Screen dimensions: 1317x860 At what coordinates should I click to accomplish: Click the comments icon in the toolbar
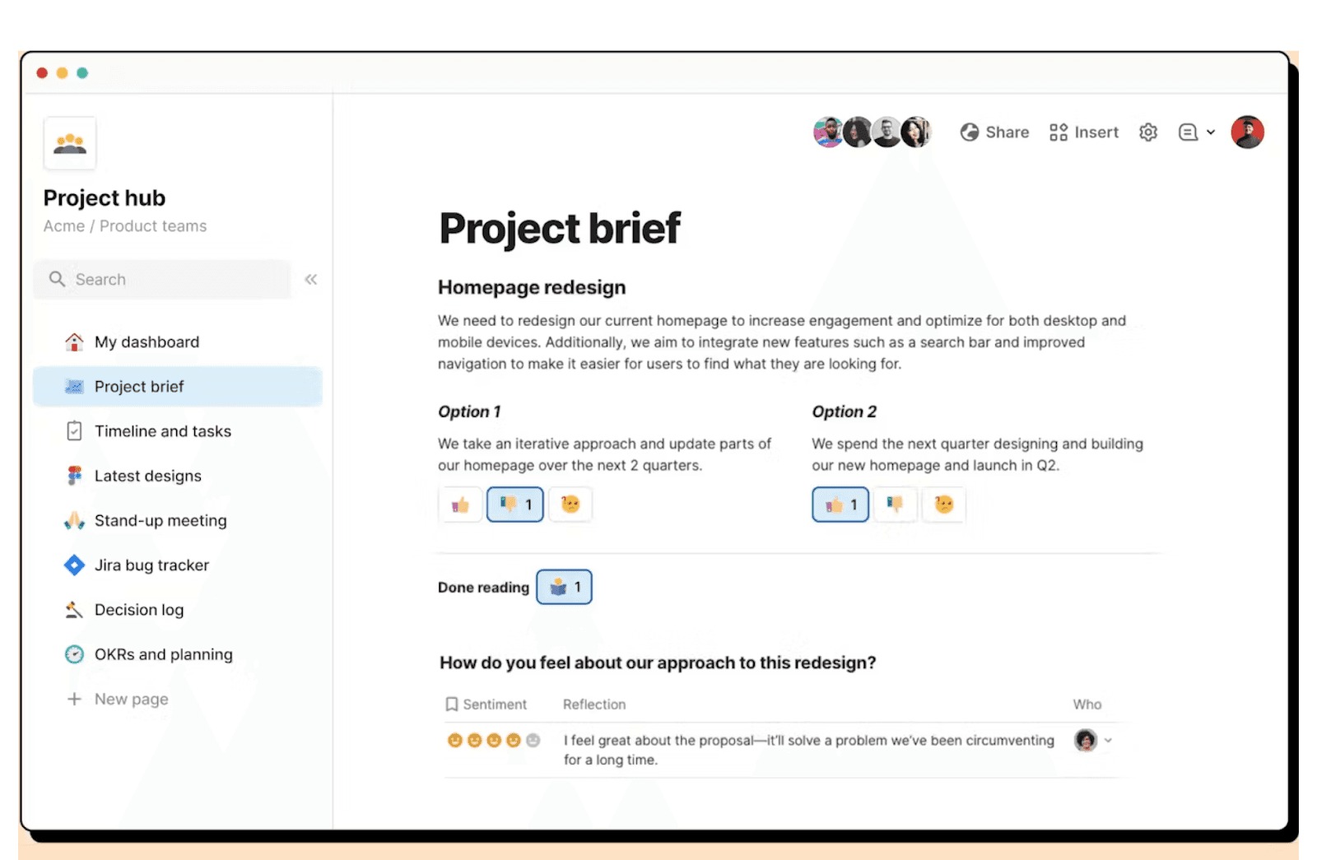click(1187, 132)
